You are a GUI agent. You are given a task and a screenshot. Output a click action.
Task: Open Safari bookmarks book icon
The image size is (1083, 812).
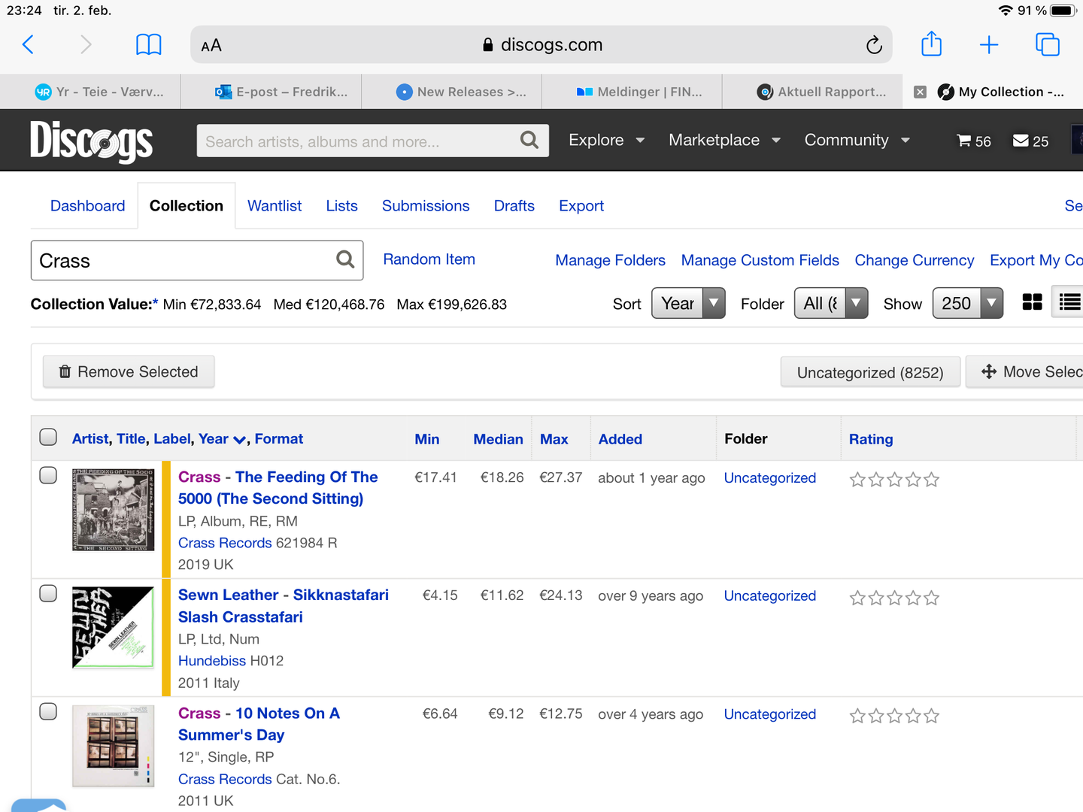coord(148,45)
